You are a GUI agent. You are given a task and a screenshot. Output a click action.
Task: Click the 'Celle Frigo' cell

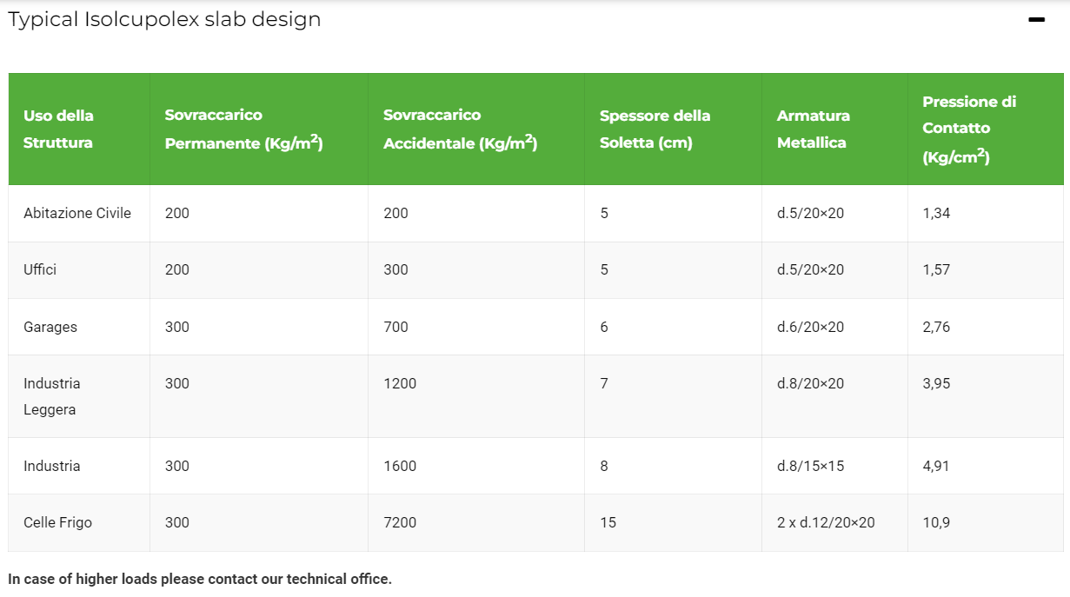click(x=79, y=522)
